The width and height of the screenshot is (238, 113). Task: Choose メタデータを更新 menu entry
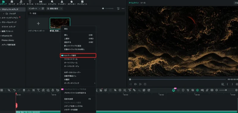tap(78, 110)
